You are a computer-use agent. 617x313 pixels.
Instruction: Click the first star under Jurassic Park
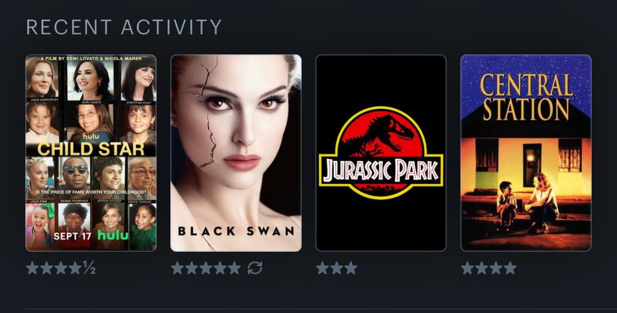(322, 268)
